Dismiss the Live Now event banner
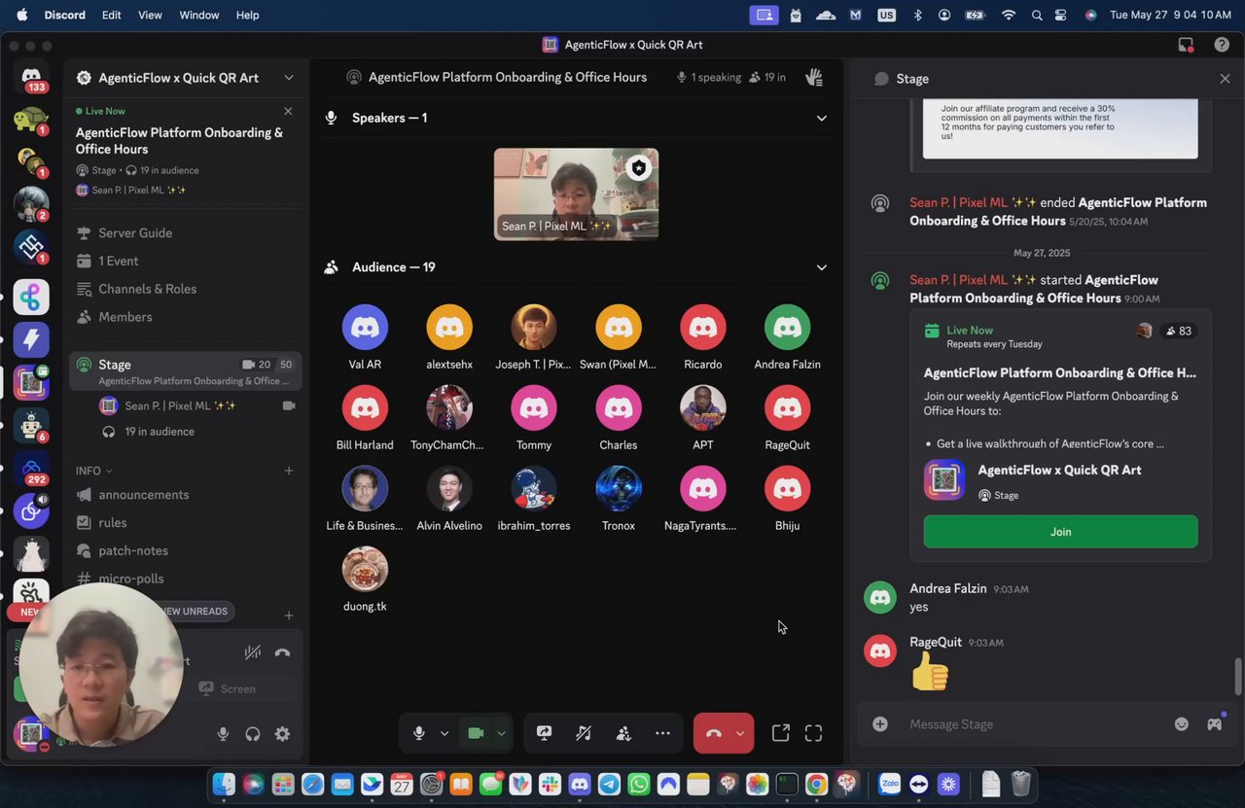The width and height of the screenshot is (1245, 808). pyautogui.click(x=288, y=111)
